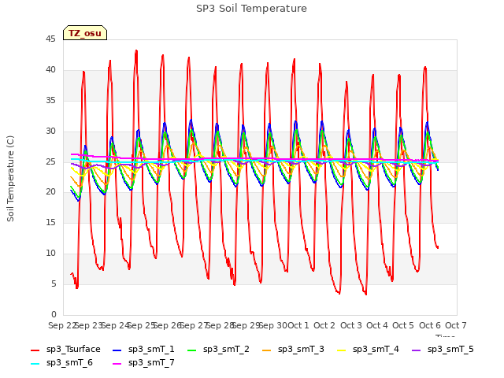Toggle the sp3_smT_3 legend label

coord(301,350)
